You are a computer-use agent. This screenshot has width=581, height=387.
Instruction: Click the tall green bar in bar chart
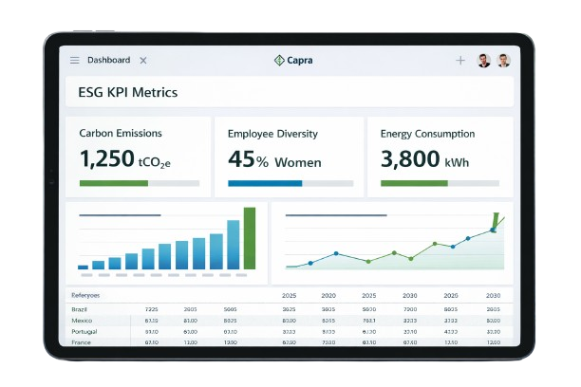coord(250,239)
